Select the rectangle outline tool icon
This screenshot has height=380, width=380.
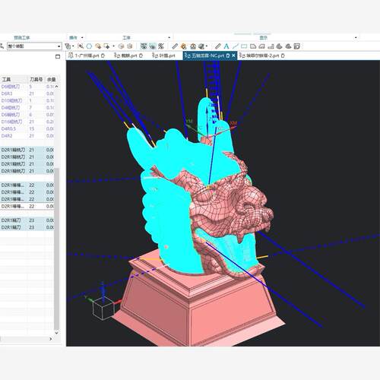[244, 46]
